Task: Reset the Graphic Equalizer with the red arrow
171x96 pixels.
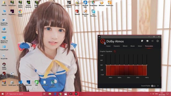Action: [x=115, y=51]
